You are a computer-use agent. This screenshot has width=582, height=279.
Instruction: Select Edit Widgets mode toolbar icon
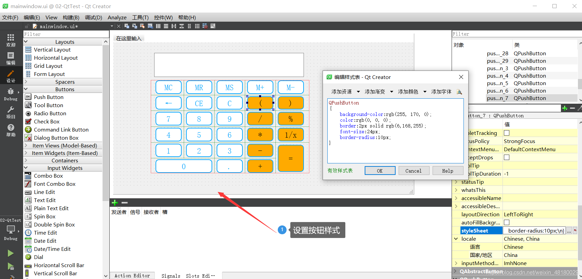[x=127, y=26]
